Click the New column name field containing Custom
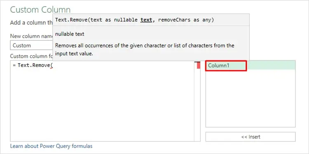309x154 pixels. 32,45
